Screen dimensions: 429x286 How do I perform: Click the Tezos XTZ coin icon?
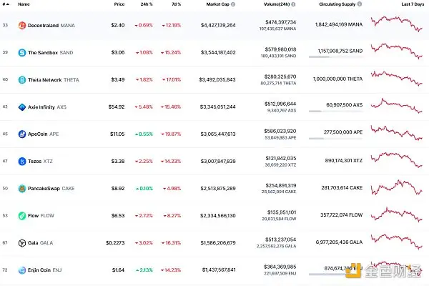click(22, 162)
